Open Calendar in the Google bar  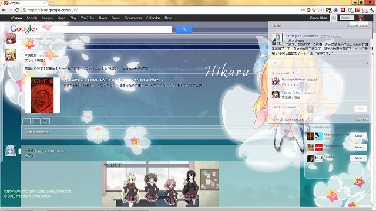click(x=153, y=18)
